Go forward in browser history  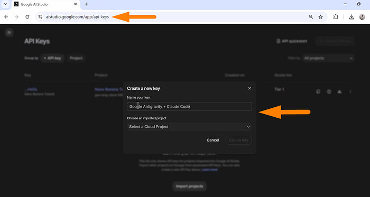(16, 17)
